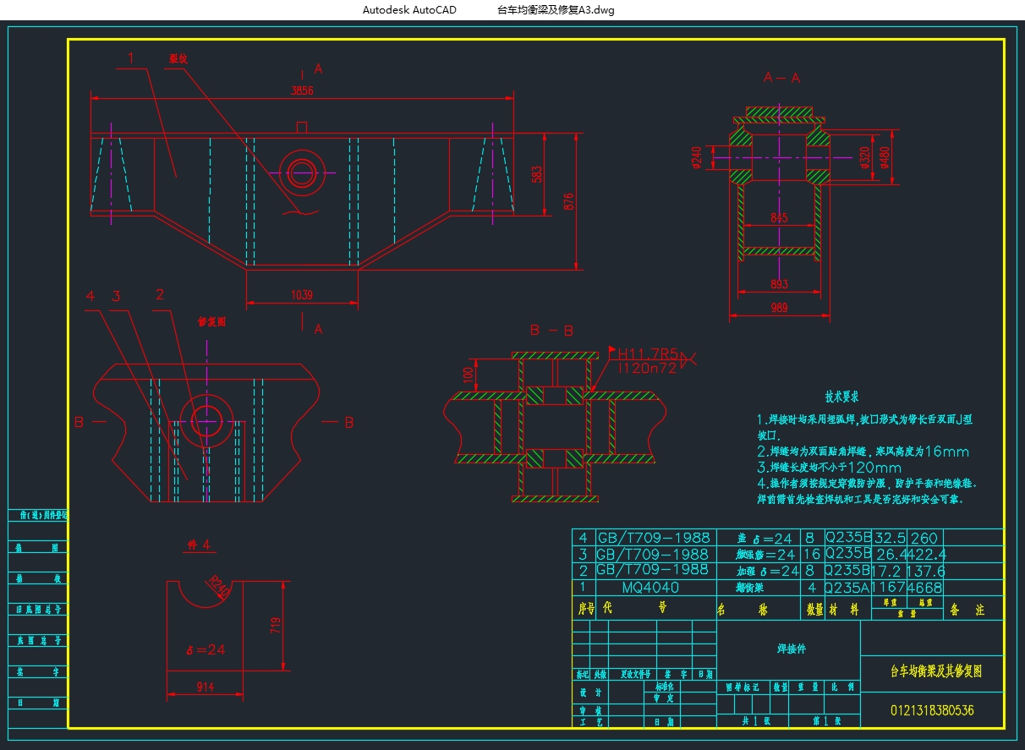The width and height of the screenshot is (1025, 750).
Task: Select the 修复图 repair view label
Action: pyautogui.click(x=211, y=322)
